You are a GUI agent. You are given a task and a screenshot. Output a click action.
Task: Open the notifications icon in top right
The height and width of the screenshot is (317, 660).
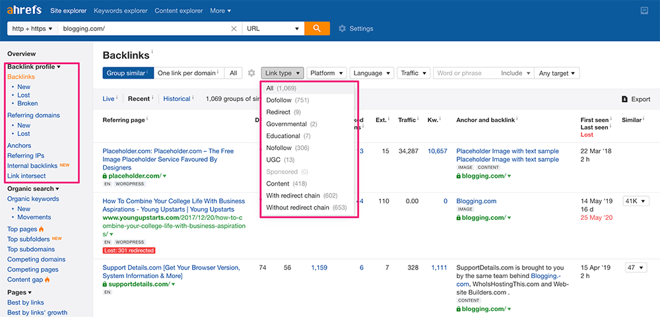[x=643, y=11]
